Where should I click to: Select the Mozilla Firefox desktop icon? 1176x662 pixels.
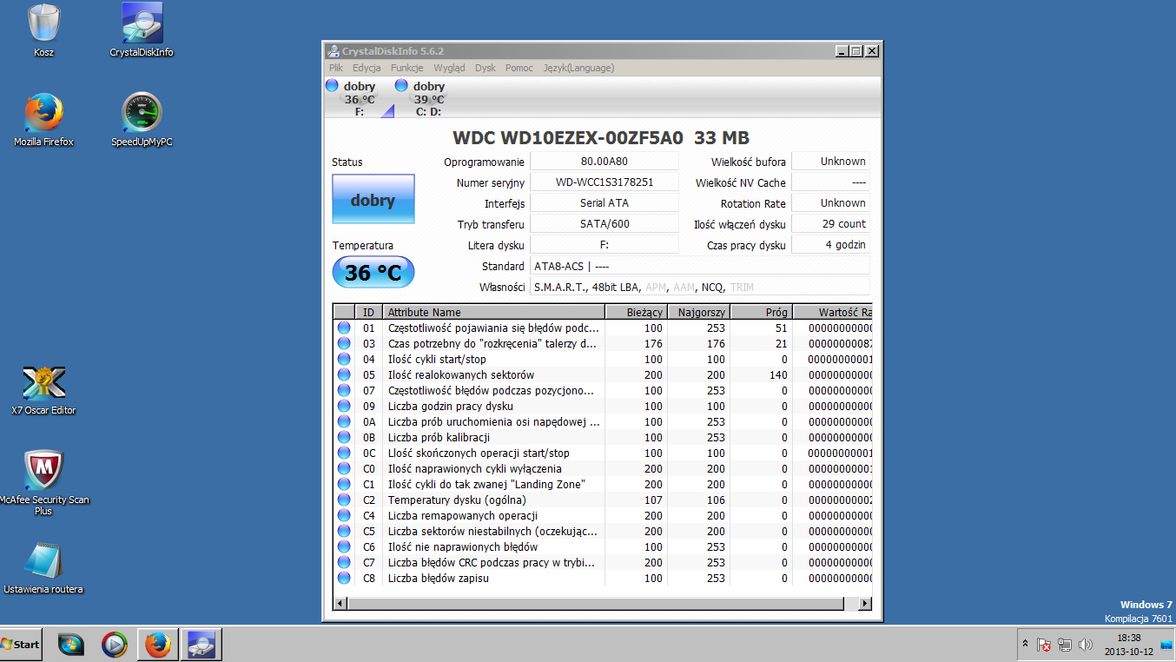[x=43, y=120]
